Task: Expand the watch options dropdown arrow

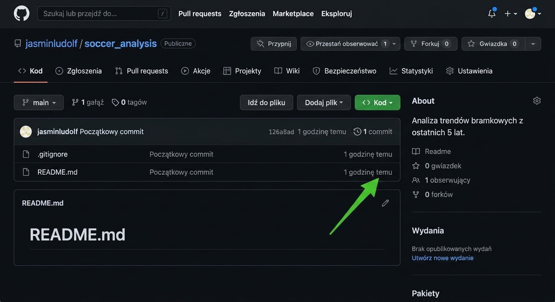Action: pyautogui.click(x=394, y=44)
